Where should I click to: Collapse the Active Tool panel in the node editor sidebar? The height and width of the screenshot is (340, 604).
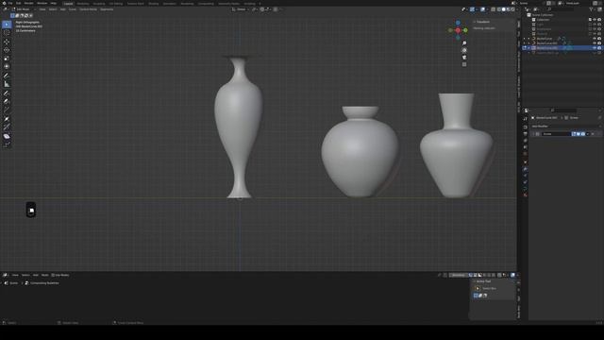click(474, 281)
